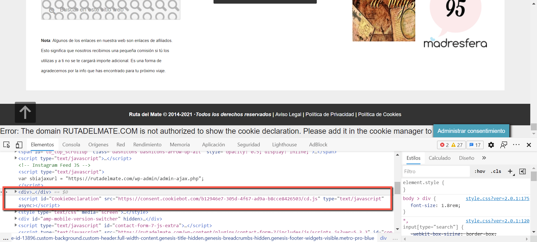Expand contact-form-7-js-extra script node
This screenshot has height=242, width=537.
point(16,225)
